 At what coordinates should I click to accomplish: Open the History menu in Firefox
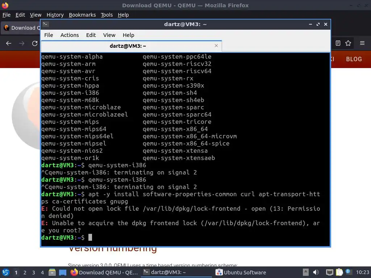pos(55,15)
